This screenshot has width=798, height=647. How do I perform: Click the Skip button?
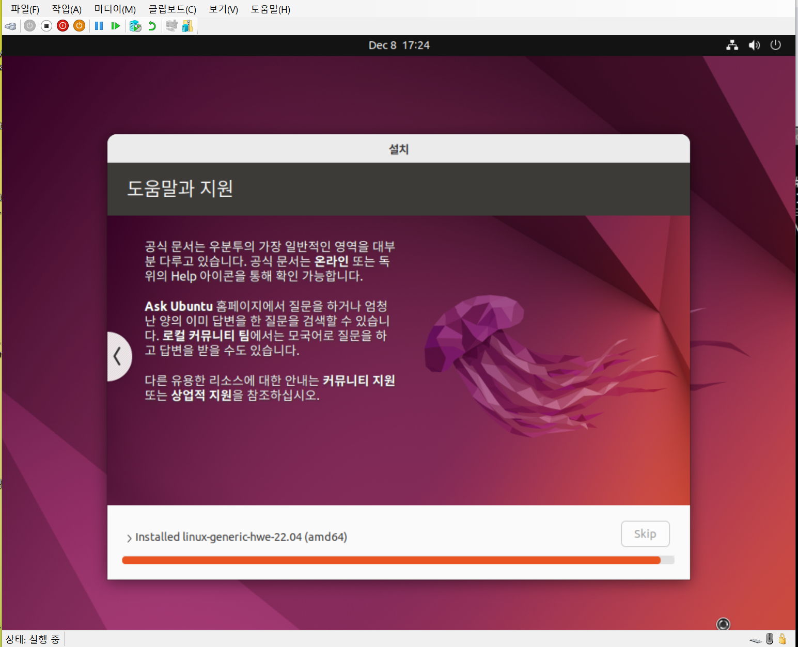click(x=645, y=534)
